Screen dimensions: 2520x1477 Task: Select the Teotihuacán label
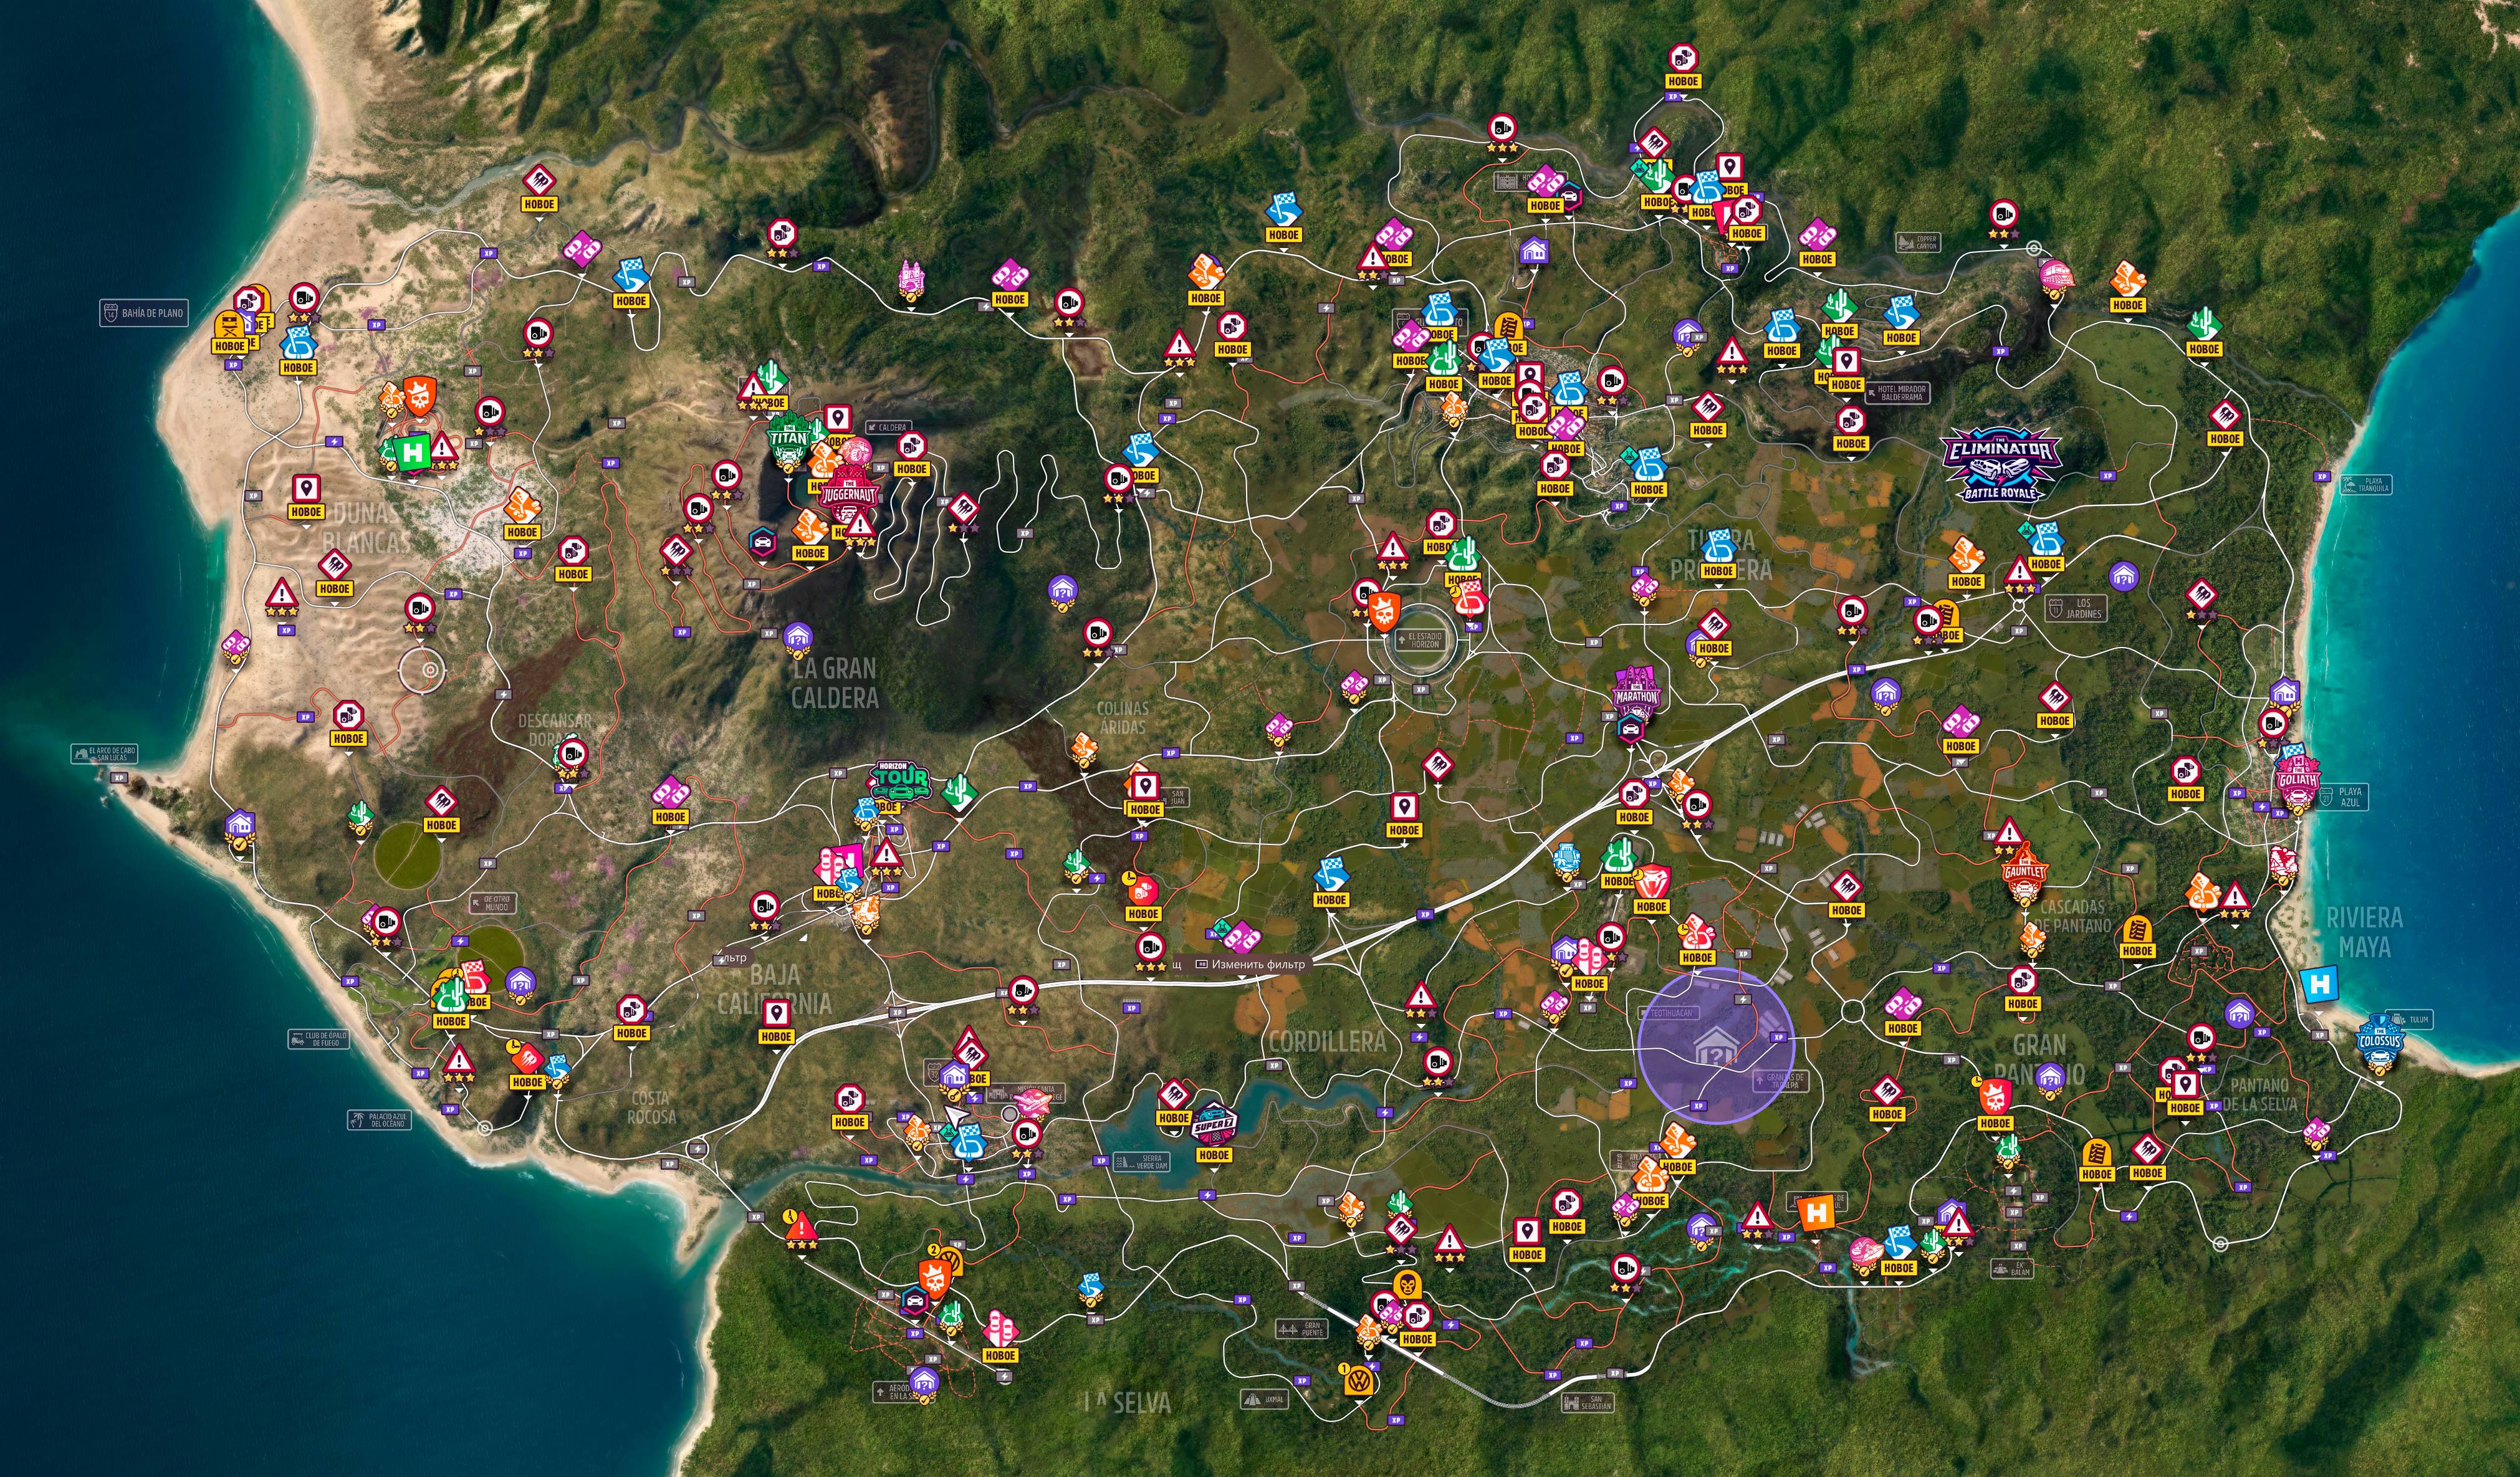[1668, 1013]
